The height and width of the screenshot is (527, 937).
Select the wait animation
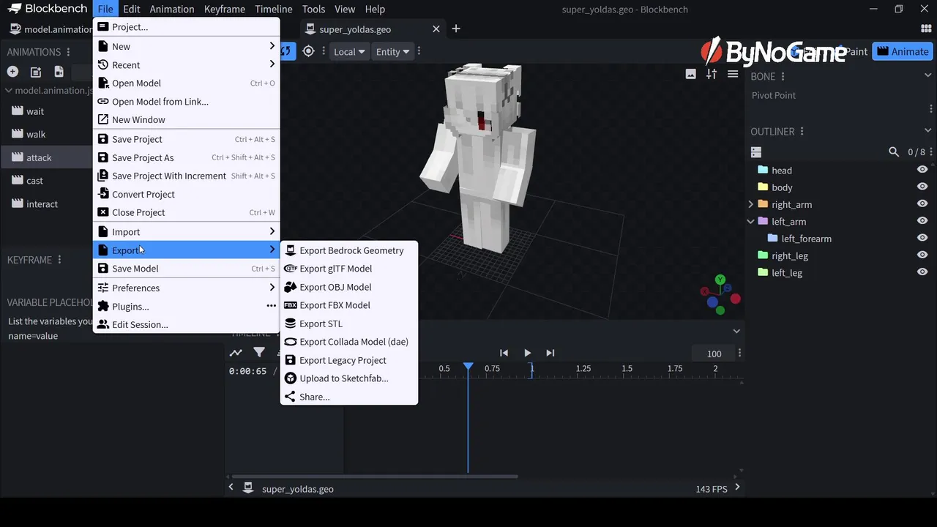(46, 111)
